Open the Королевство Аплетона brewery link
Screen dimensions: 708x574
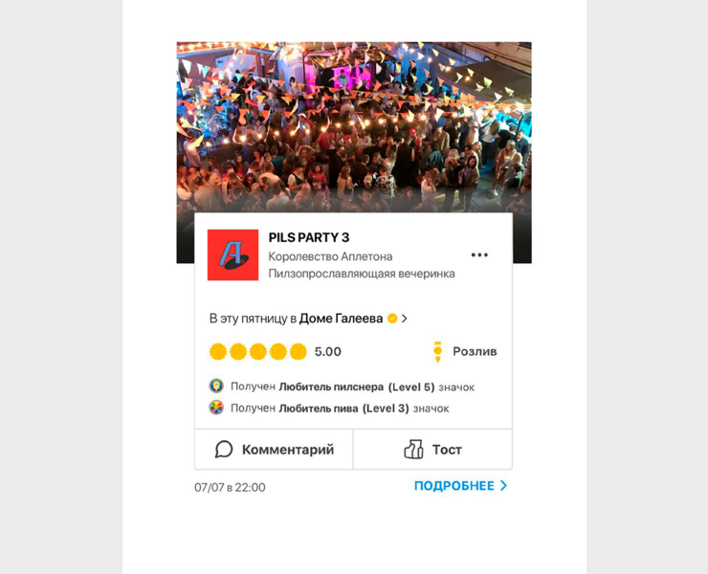point(330,256)
